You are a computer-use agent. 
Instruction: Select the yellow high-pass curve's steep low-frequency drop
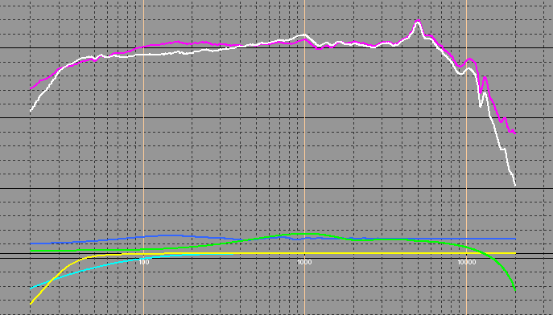53,280
